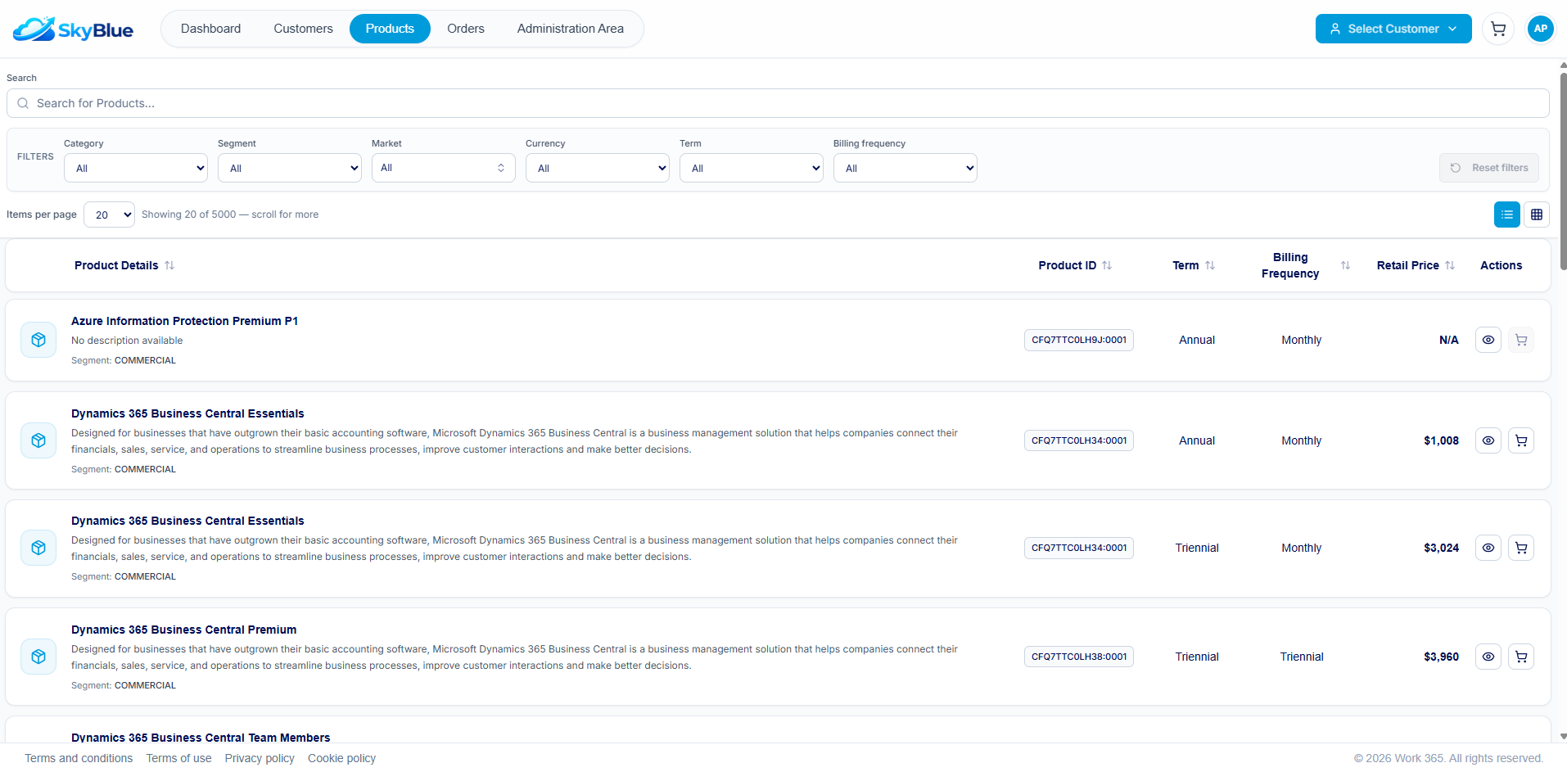Open the Category filter dropdown
Image resolution: width=1567 pixels, height=772 pixels.
tap(136, 168)
